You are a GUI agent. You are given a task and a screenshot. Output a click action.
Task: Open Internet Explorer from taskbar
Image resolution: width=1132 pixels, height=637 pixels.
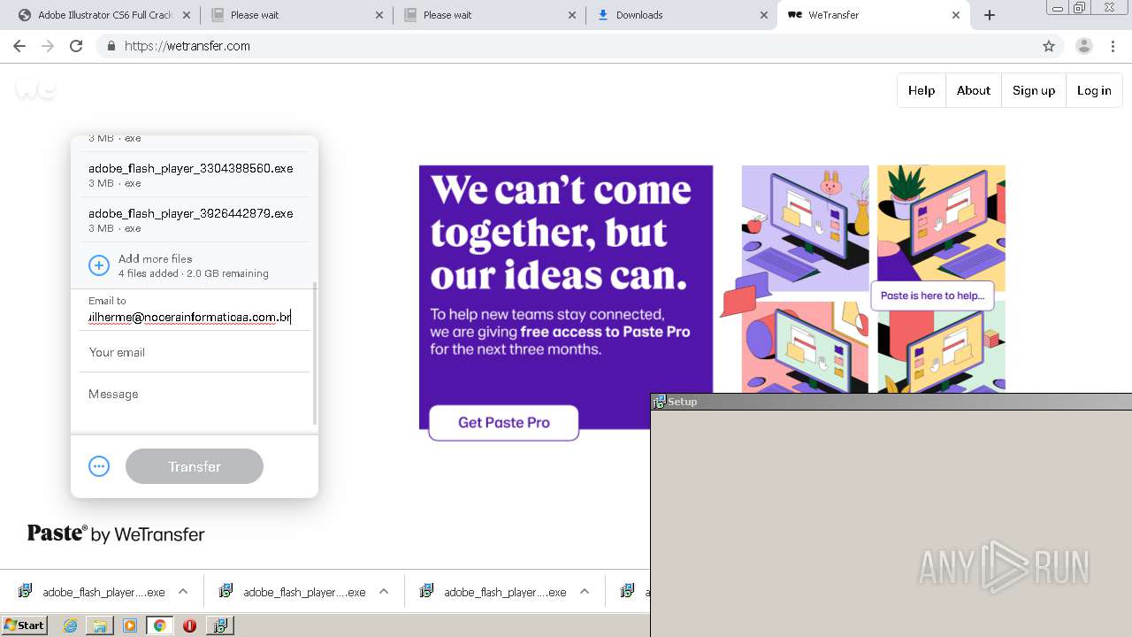(71, 625)
